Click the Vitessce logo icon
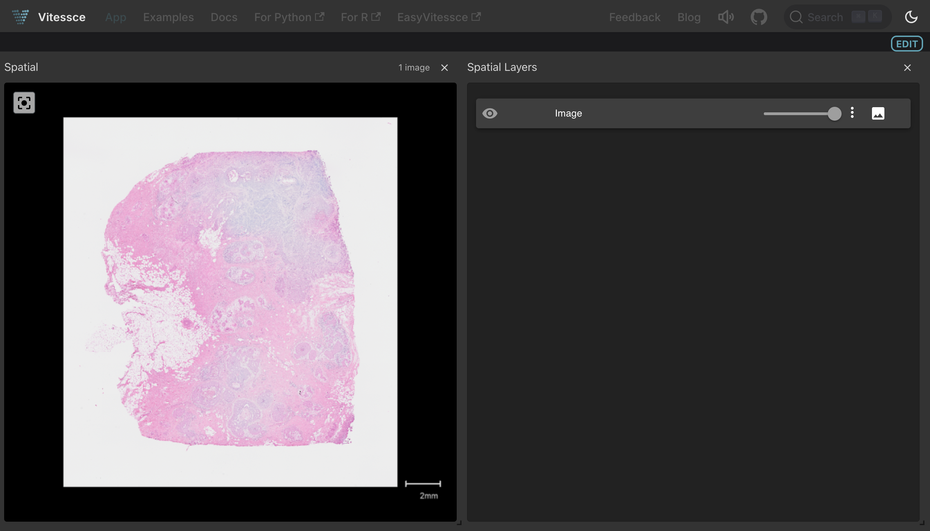 pyautogui.click(x=20, y=17)
